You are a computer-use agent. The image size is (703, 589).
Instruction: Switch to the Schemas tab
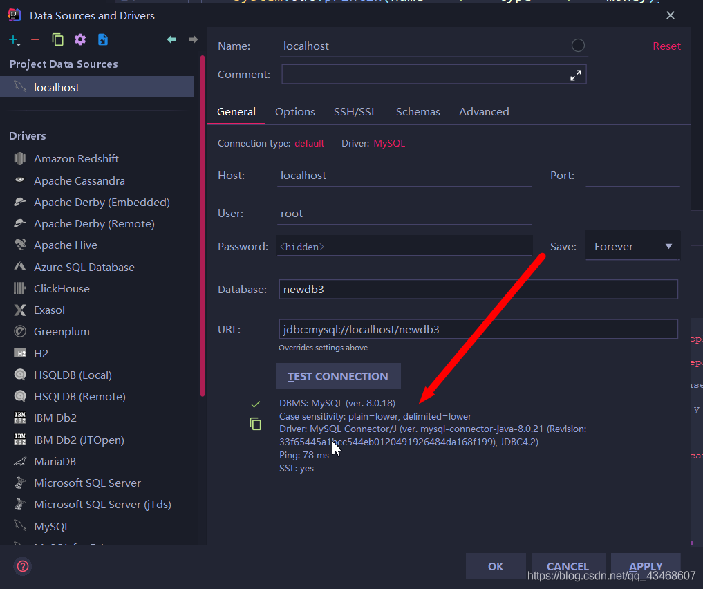point(418,111)
